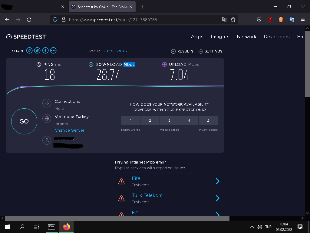
Task: Rate network availability as 5
Action: click(x=208, y=120)
